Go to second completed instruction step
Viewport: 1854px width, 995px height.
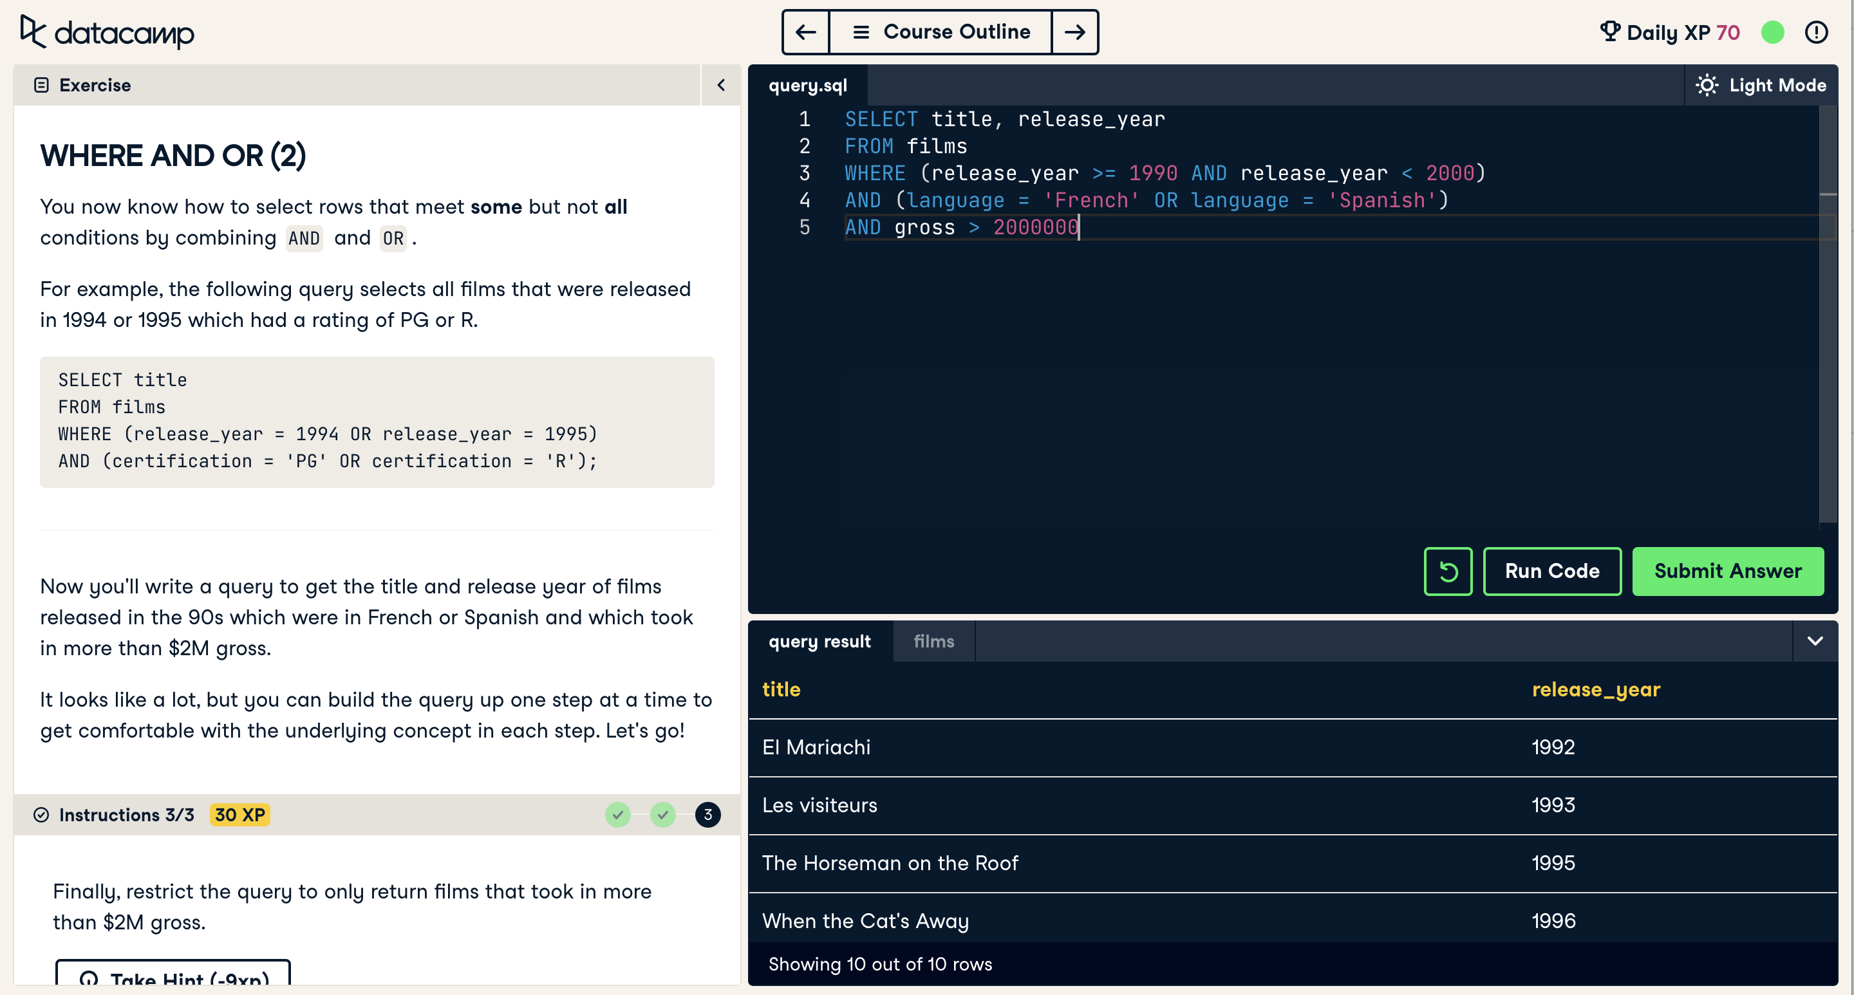click(663, 815)
